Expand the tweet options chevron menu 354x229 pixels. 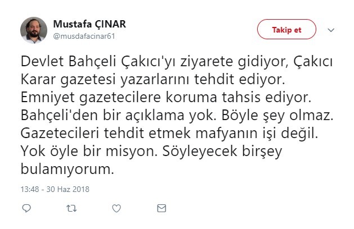(x=331, y=30)
